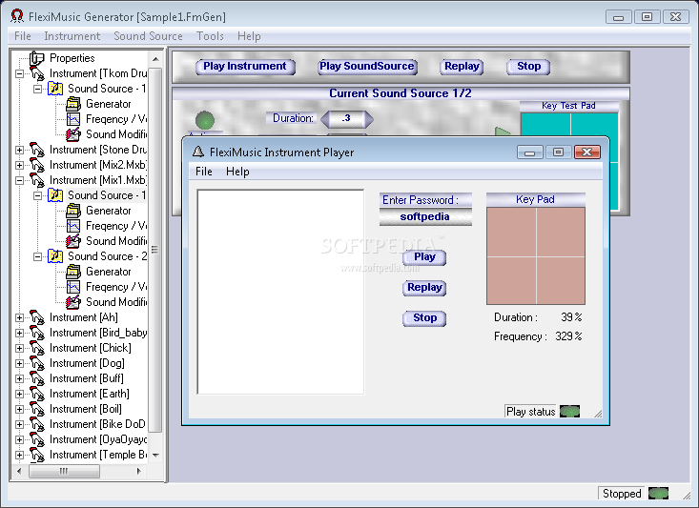699x508 pixels.
Task: Click the Stone Dru instrument icon
Action: click(x=37, y=150)
